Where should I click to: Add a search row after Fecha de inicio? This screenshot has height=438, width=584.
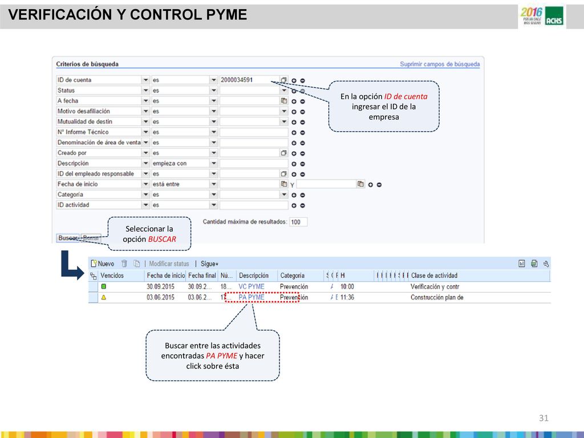371,185
